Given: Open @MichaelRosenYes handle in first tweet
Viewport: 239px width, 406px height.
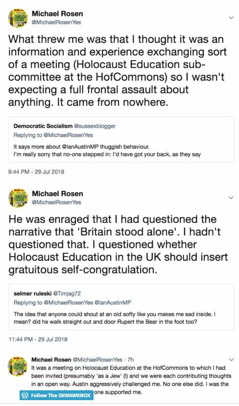Looking at the screenshot, I should [x=56, y=23].
